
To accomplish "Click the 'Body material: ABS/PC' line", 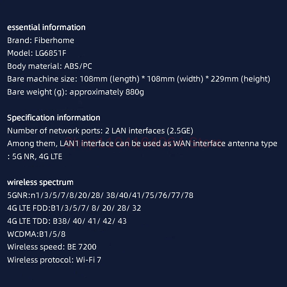I will (50, 66).
